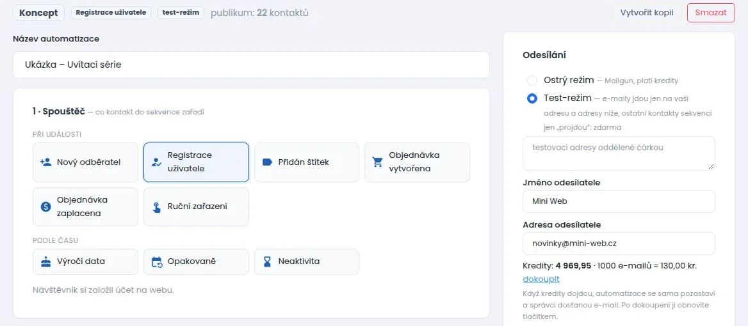Click the hand pointer icon on Ruční zařazení
The width and height of the screenshot is (748, 326).
[156, 206]
